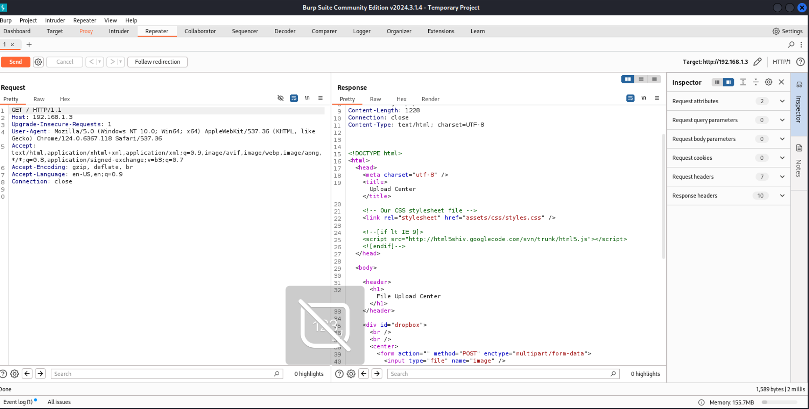Open forward history dropdown arrow

[121, 62]
